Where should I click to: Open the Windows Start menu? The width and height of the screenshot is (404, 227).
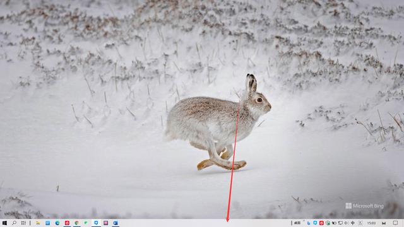tap(4, 223)
